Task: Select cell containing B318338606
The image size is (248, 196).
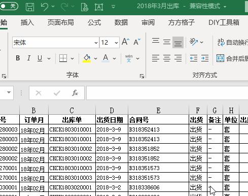Action: [x=158, y=187]
